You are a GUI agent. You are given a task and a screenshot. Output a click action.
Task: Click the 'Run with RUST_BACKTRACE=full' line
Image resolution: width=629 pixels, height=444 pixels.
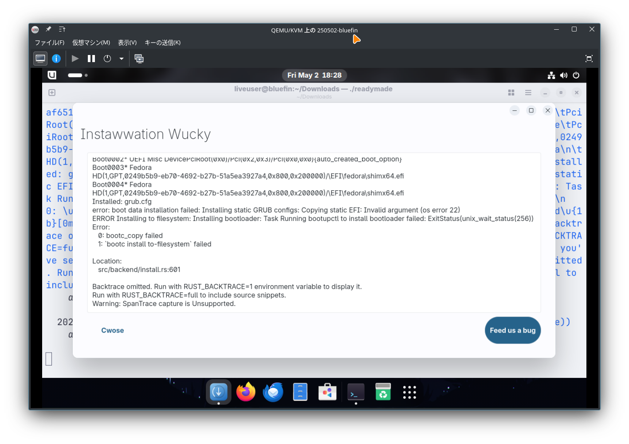pos(189,295)
